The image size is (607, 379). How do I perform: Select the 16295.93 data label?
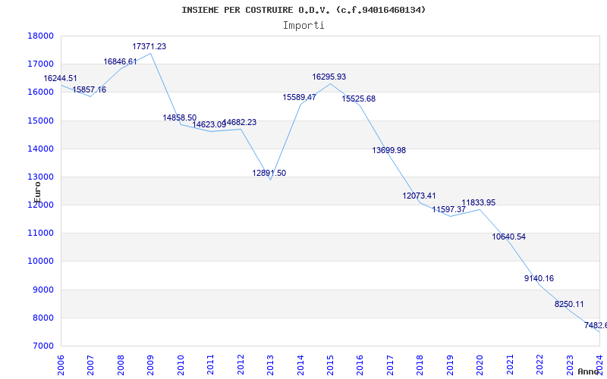(329, 77)
